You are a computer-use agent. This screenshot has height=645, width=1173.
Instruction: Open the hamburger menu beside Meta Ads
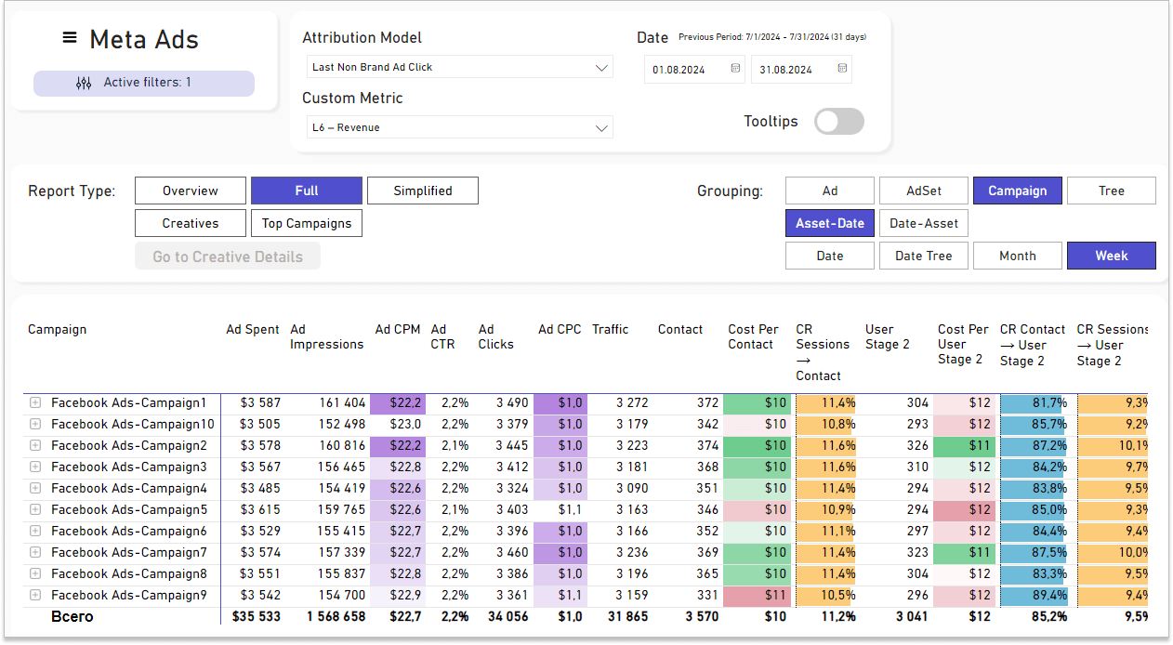click(70, 38)
